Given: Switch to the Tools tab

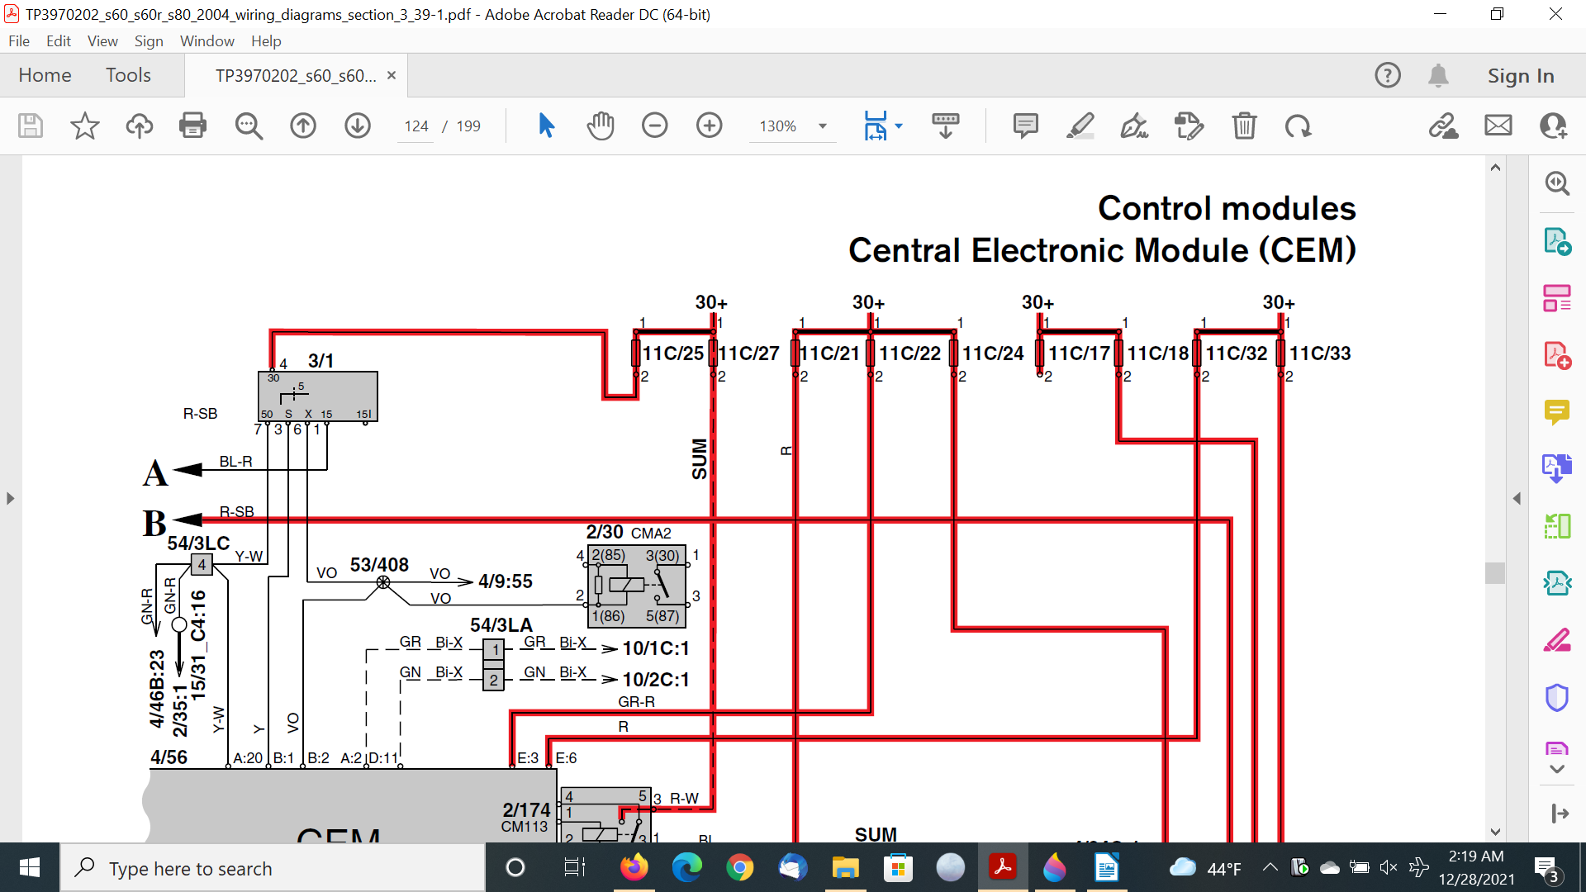Looking at the screenshot, I should (128, 75).
